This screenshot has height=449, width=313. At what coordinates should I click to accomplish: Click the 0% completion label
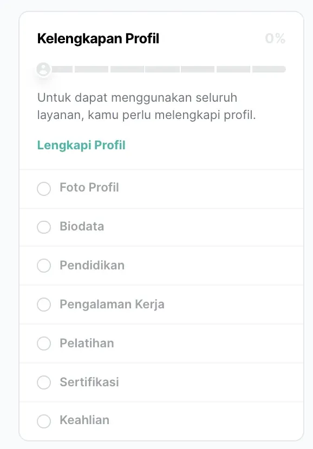click(x=275, y=38)
